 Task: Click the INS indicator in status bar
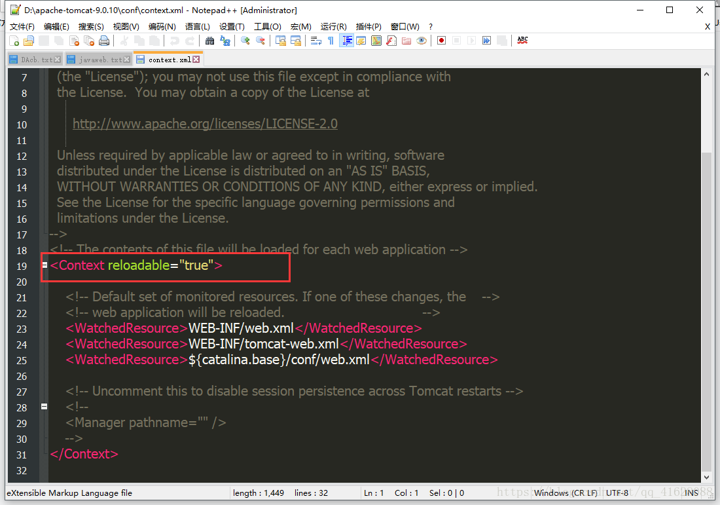(691, 493)
